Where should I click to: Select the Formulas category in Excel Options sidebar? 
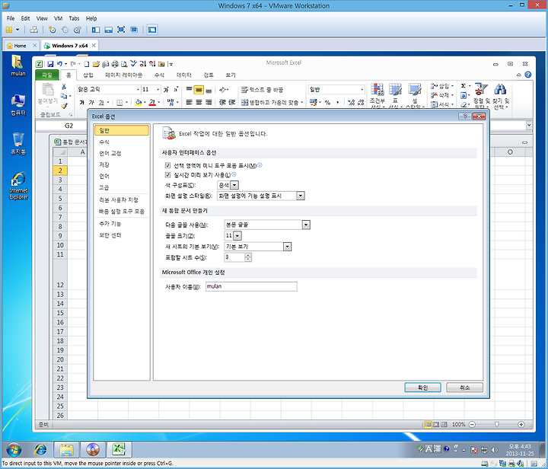pyautogui.click(x=104, y=142)
